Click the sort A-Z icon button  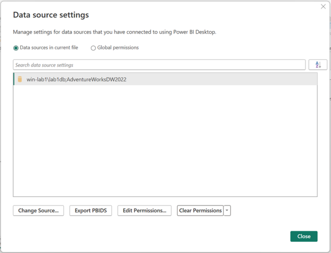click(318, 65)
